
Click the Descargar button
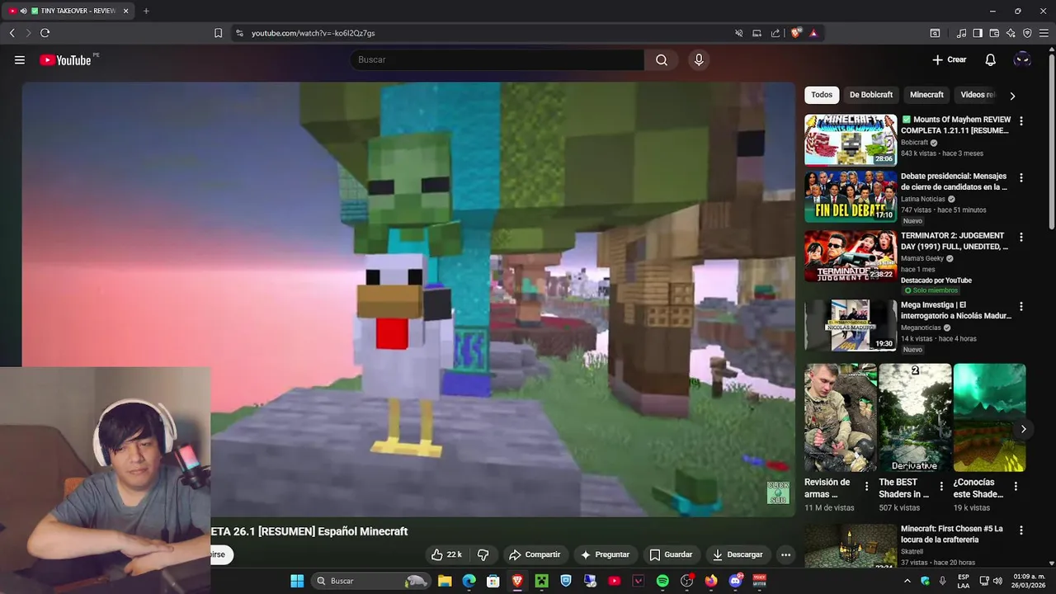click(738, 554)
